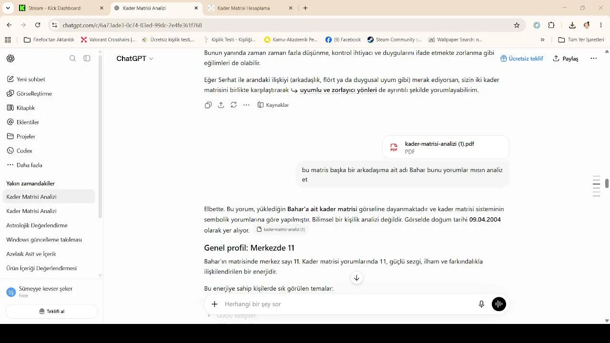Open more actions dots under the response
Image resolution: width=610 pixels, height=343 pixels.
click(x=246, y=105)
